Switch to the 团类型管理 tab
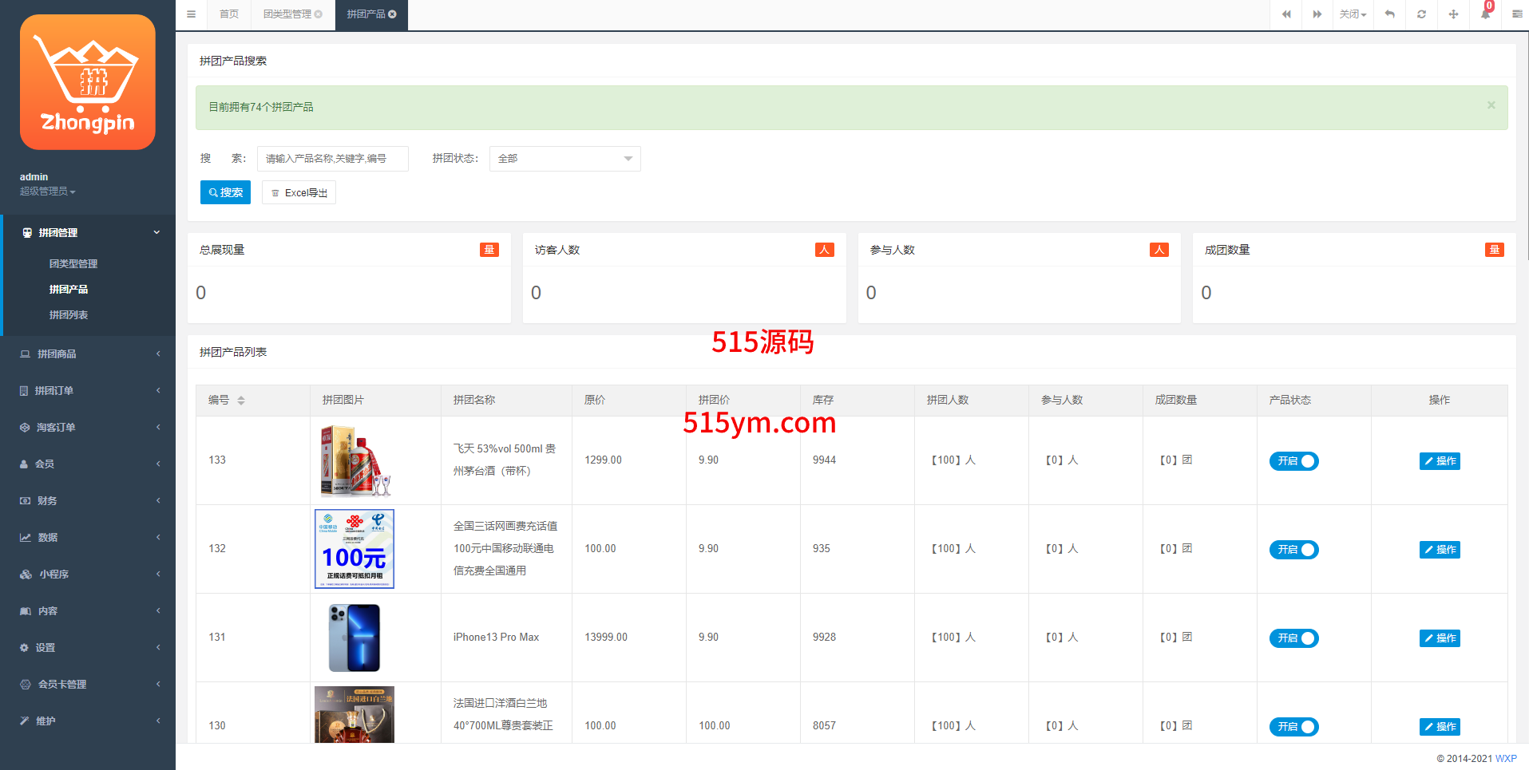The width and height of the screenshot is (1529, 770). [287, 14]
